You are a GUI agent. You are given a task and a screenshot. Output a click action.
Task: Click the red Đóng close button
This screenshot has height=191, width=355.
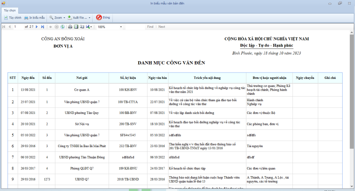103,18
